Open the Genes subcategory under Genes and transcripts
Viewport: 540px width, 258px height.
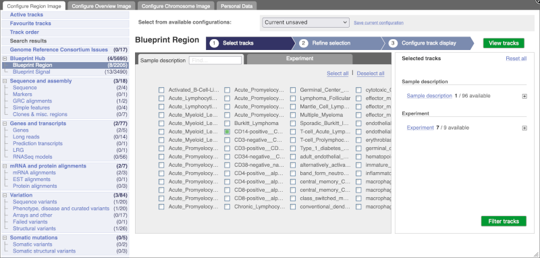click(x=21, y=130)
